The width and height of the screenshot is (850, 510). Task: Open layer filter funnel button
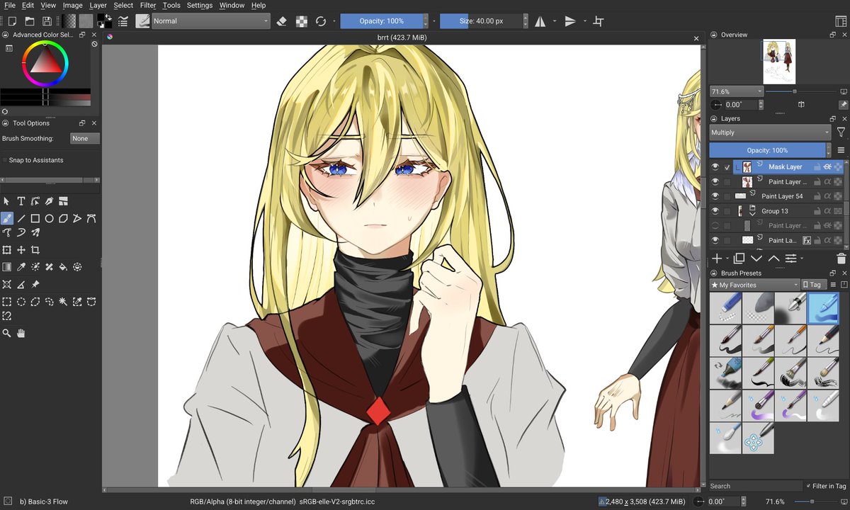pos(841,132)
